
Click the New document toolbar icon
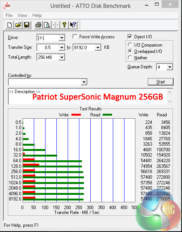point(10,25)
